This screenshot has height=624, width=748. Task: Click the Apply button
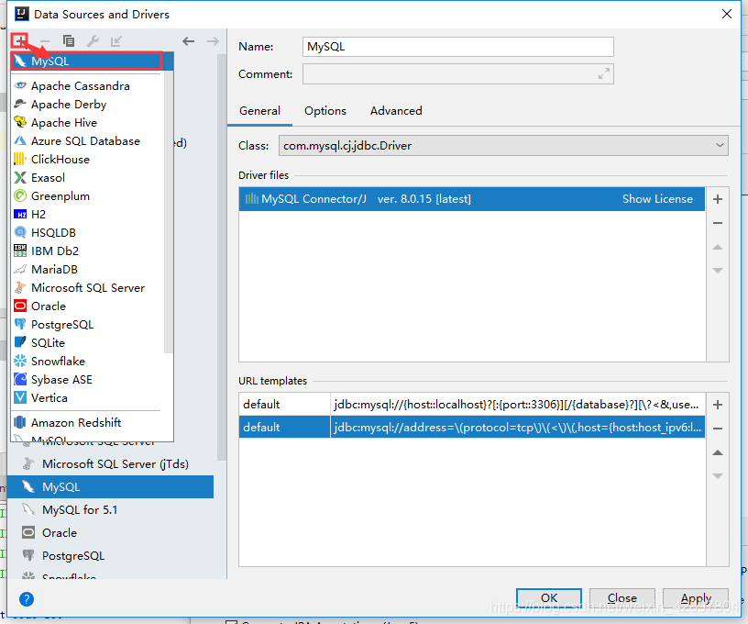click(x=696, y=598)
